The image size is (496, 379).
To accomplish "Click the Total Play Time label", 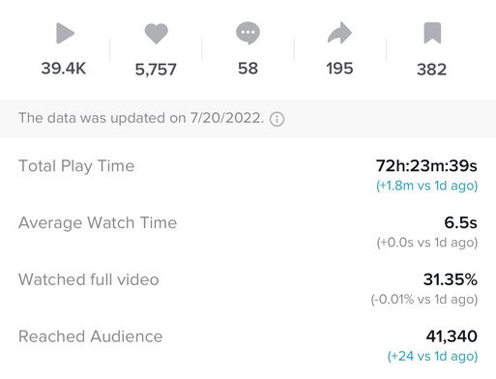I will tap(76, 166).
